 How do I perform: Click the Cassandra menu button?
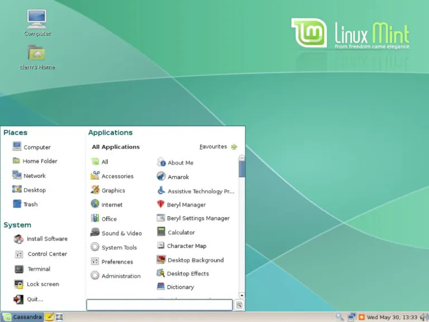pos(22,317)
